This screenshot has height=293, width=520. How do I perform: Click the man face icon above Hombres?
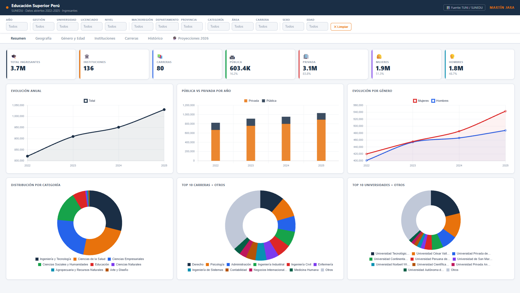(452, 56)
